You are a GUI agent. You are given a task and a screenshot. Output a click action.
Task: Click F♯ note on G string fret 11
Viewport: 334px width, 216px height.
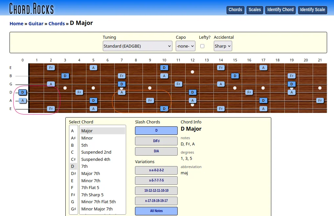click(x=178, y=84)
